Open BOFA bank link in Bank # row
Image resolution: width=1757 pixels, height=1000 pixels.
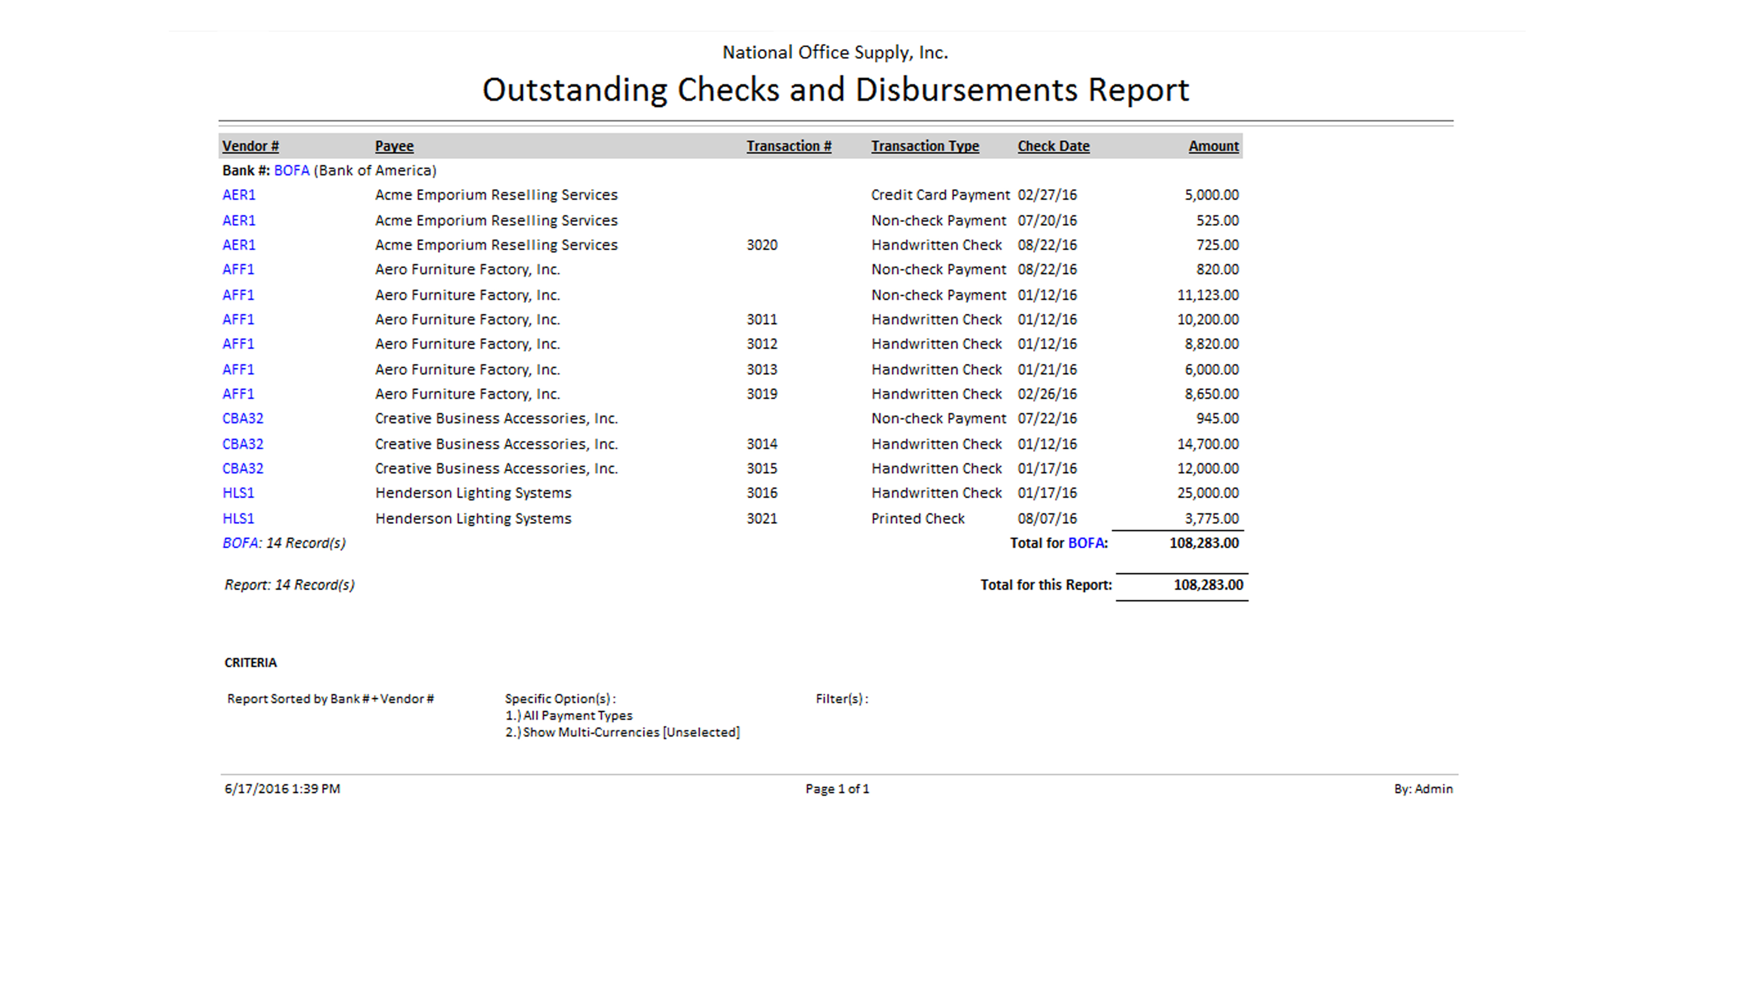pos(291,170)
